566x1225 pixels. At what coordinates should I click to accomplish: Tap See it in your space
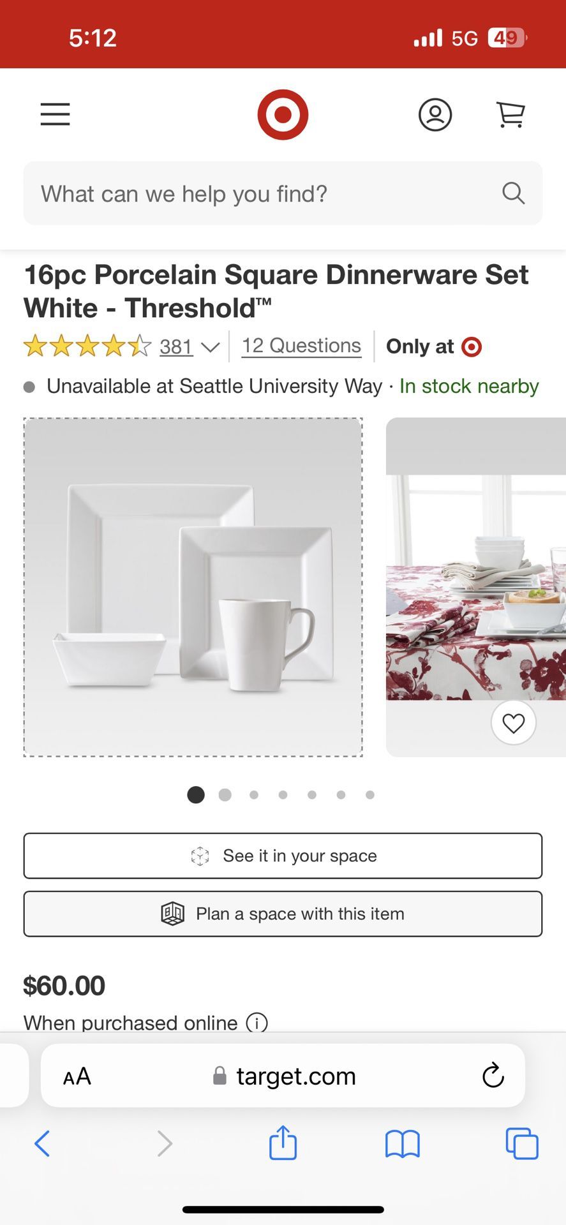pyautogui.click(x=283, y=856)
